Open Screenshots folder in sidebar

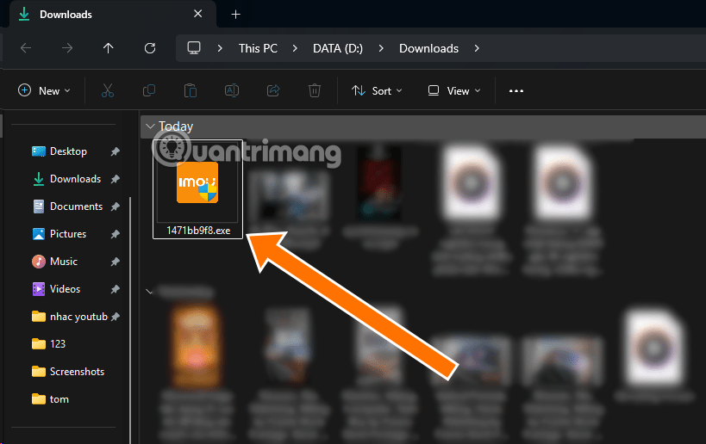[77, 372]
